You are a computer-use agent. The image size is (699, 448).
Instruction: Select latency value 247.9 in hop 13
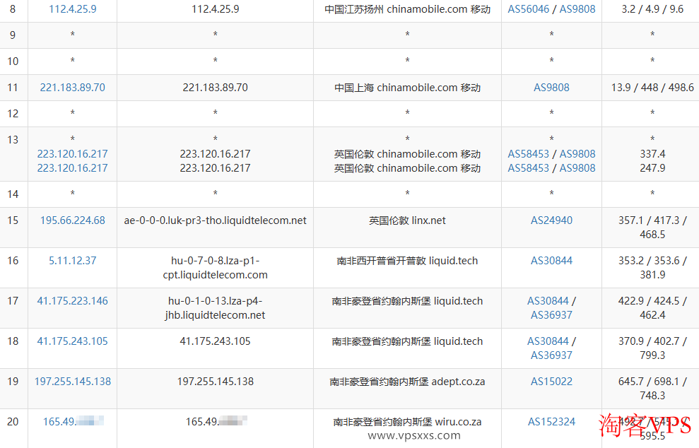(652, 168)
